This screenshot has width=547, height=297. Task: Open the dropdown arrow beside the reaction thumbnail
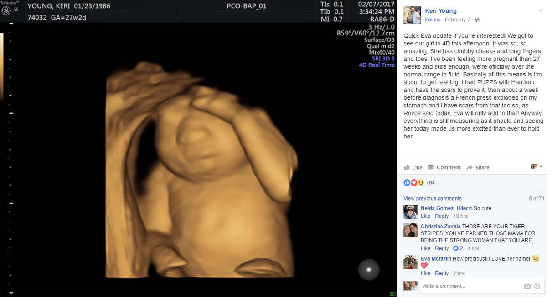click(541, 167)
